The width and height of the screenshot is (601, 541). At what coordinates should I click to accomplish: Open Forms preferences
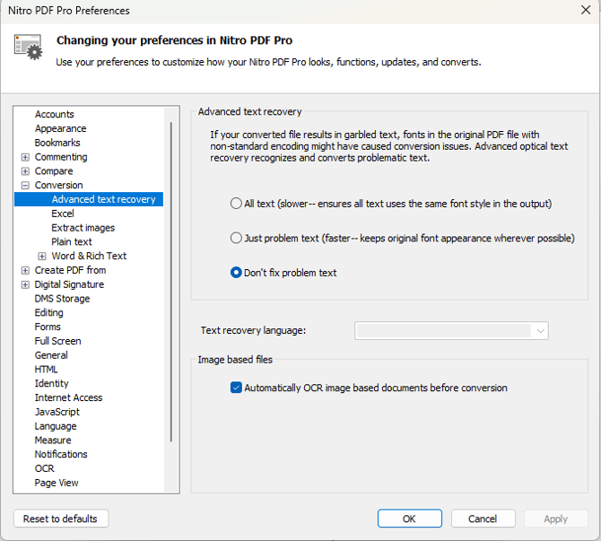click(x=48, y=327)
